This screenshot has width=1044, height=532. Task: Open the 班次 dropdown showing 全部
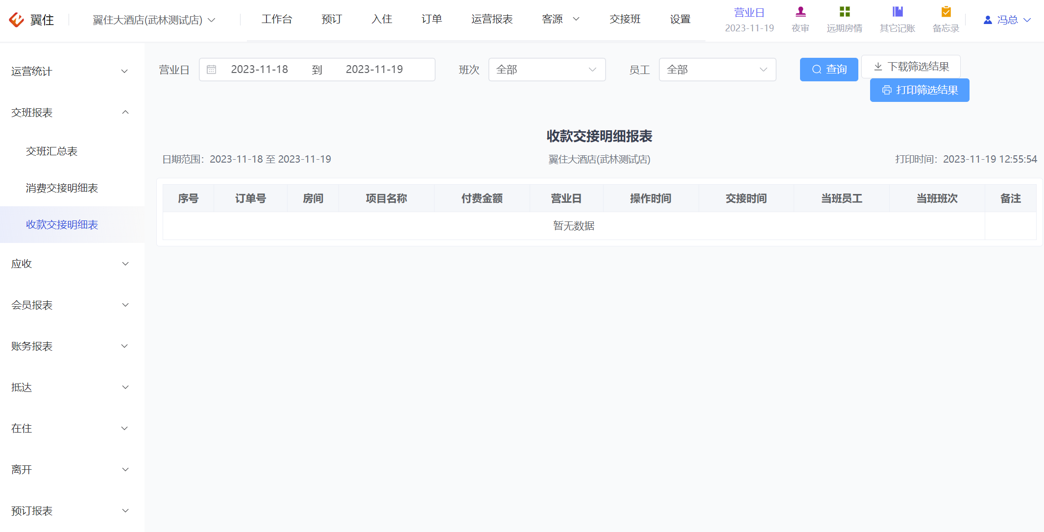(x=547, y=70)
